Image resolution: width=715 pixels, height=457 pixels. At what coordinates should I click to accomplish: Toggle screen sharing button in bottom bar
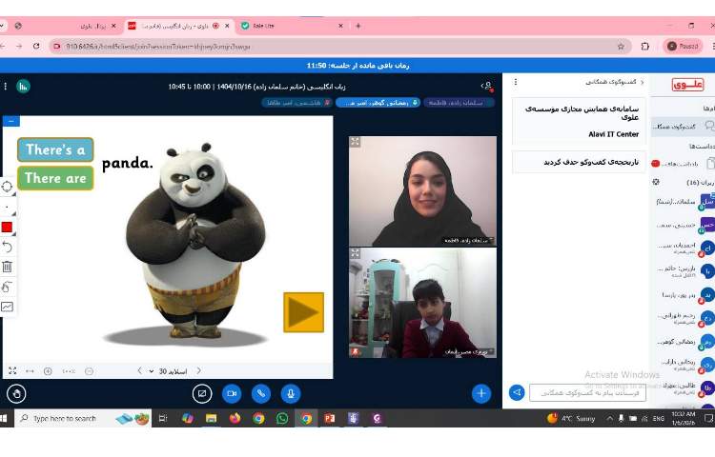coord(202,394)
